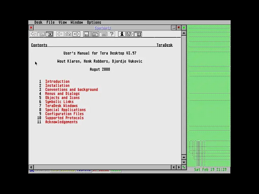
Task: Click the vertical scrollbar up arrow at top
Action: tap(184, 33)
